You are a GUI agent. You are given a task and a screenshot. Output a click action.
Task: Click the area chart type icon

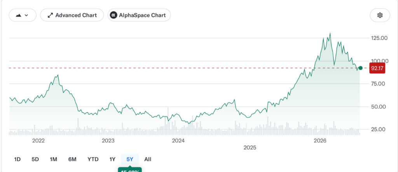[x=18, y=15]
